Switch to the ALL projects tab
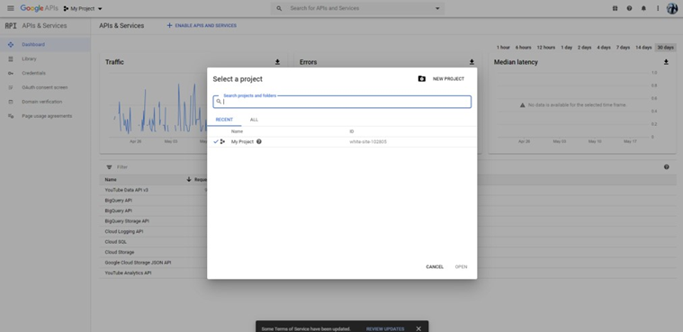The width and height of the screenshot is (683, 332). [x=254, y=120]
